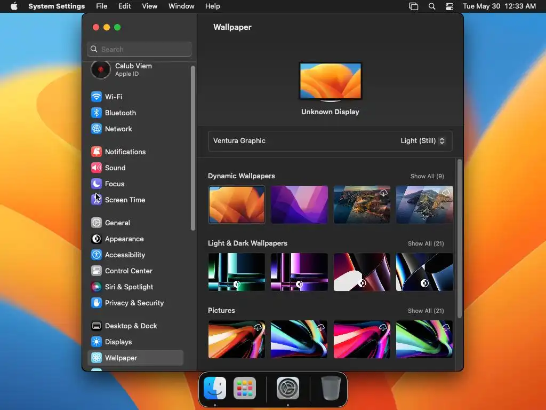Screen dimensions: 546x410
Task: Open the Apple menu
Action: pyautogui.click(x=14, y=6)
